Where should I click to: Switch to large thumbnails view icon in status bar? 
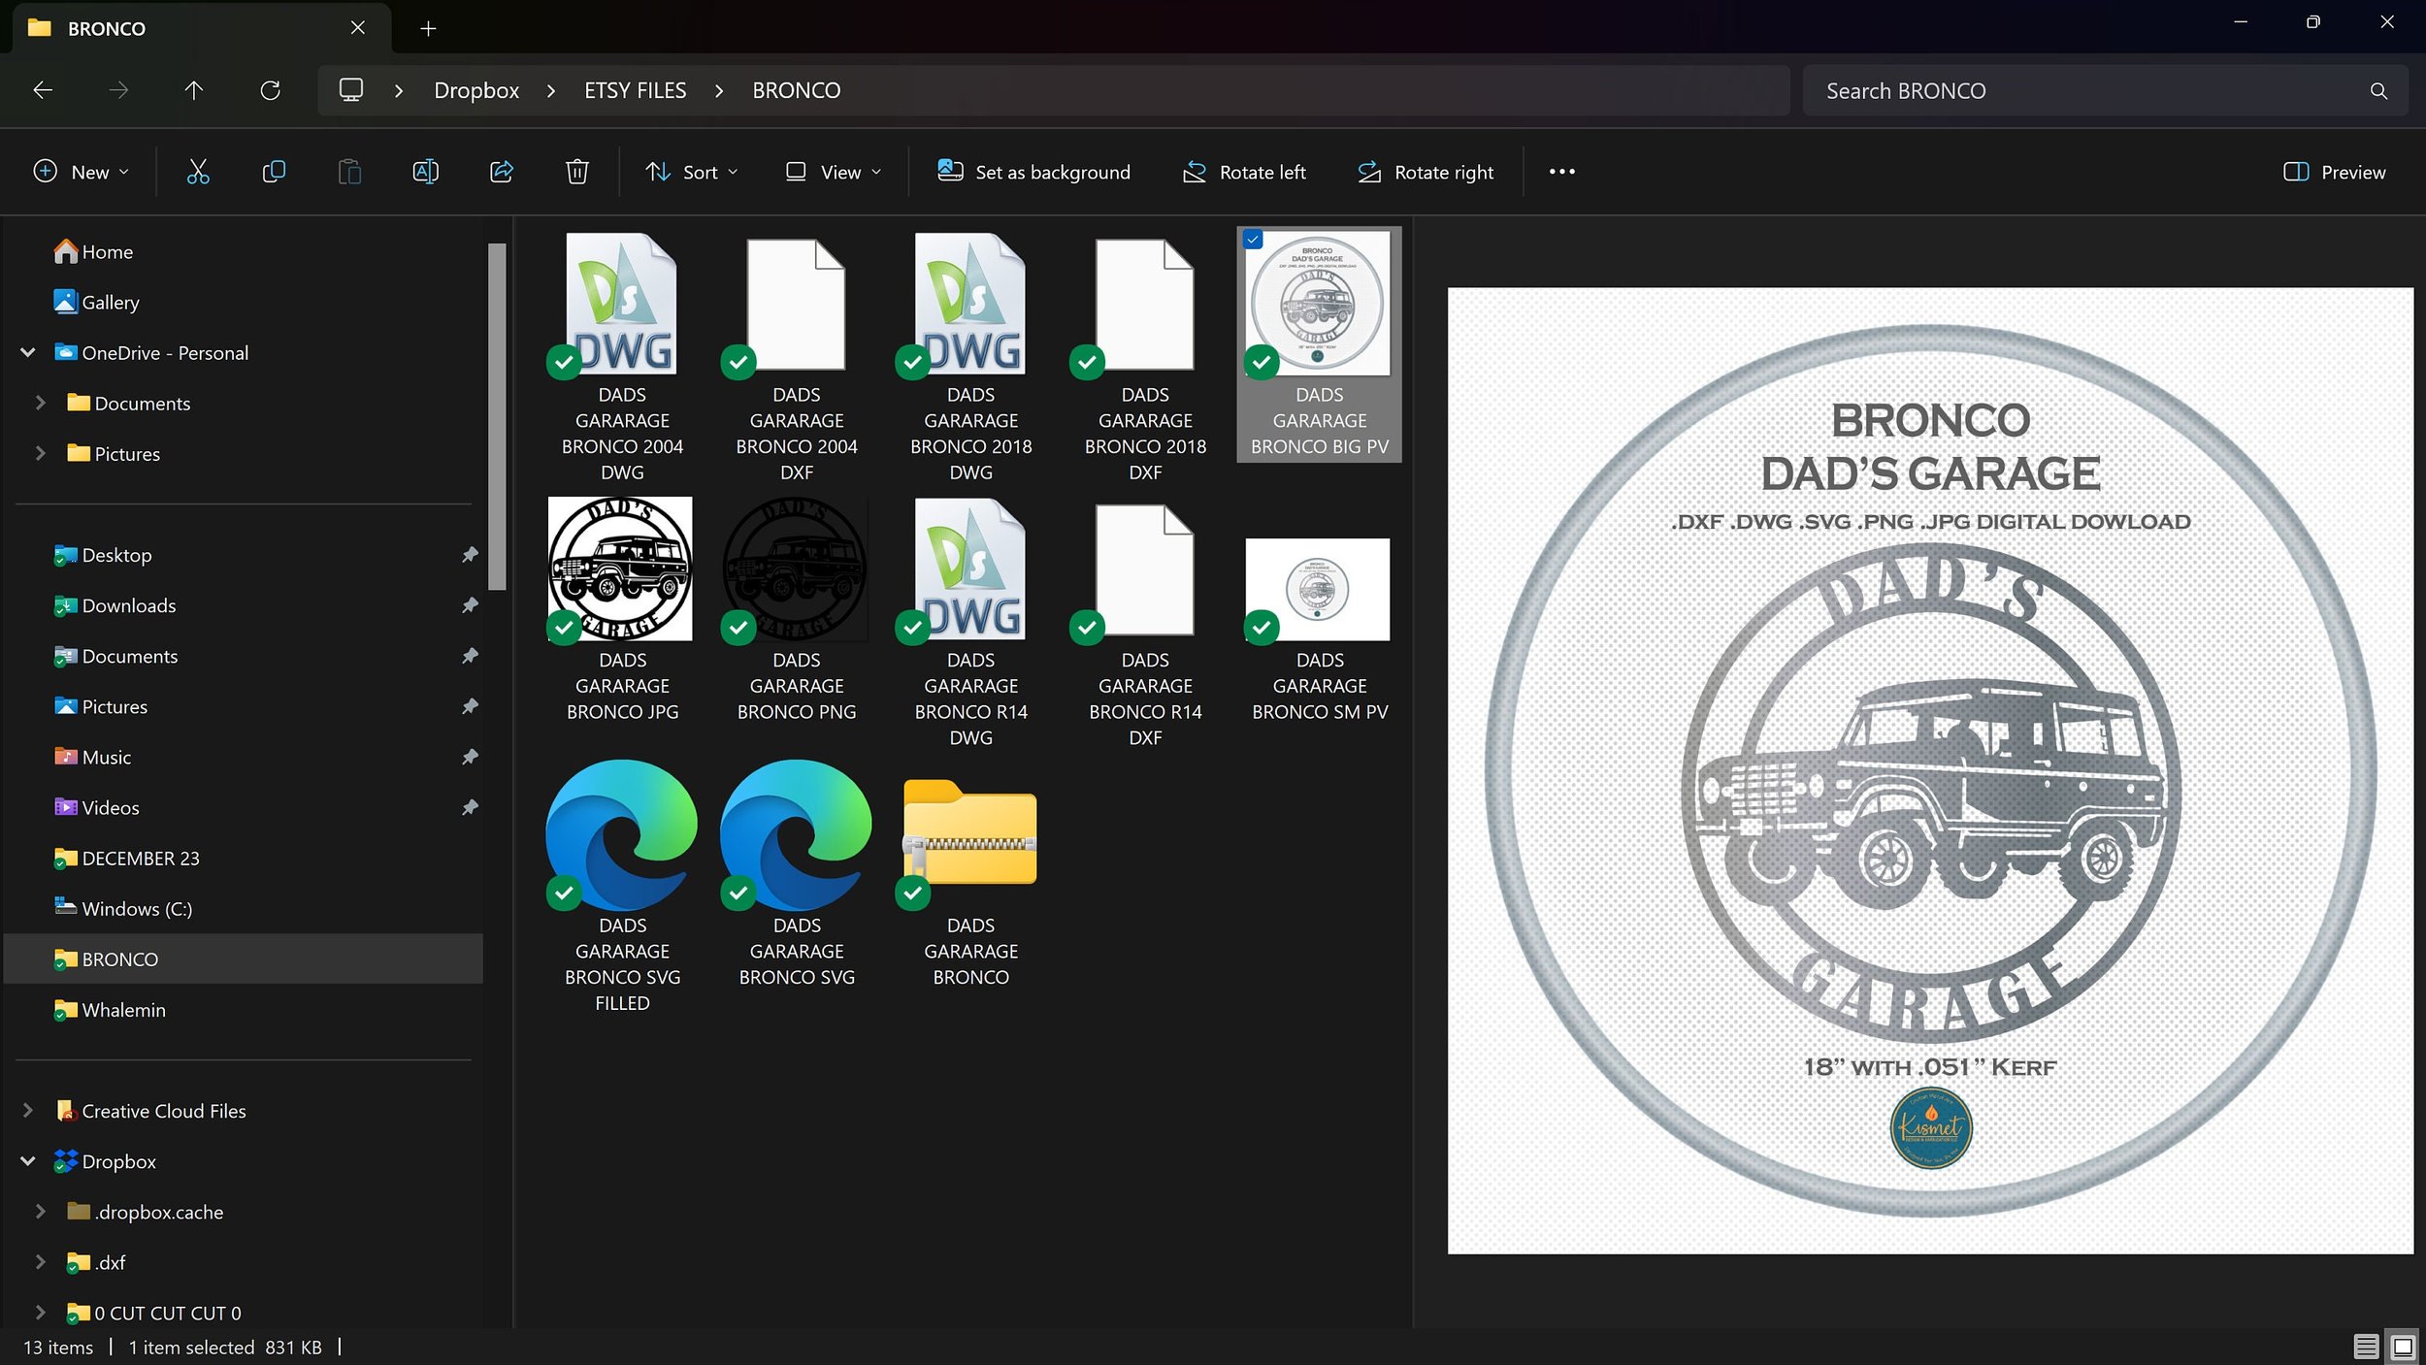[2403, 1347]
